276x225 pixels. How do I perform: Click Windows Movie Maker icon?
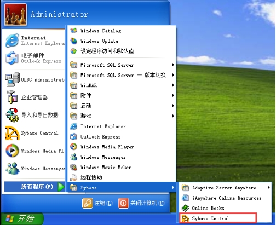click(x=74, y=167)
